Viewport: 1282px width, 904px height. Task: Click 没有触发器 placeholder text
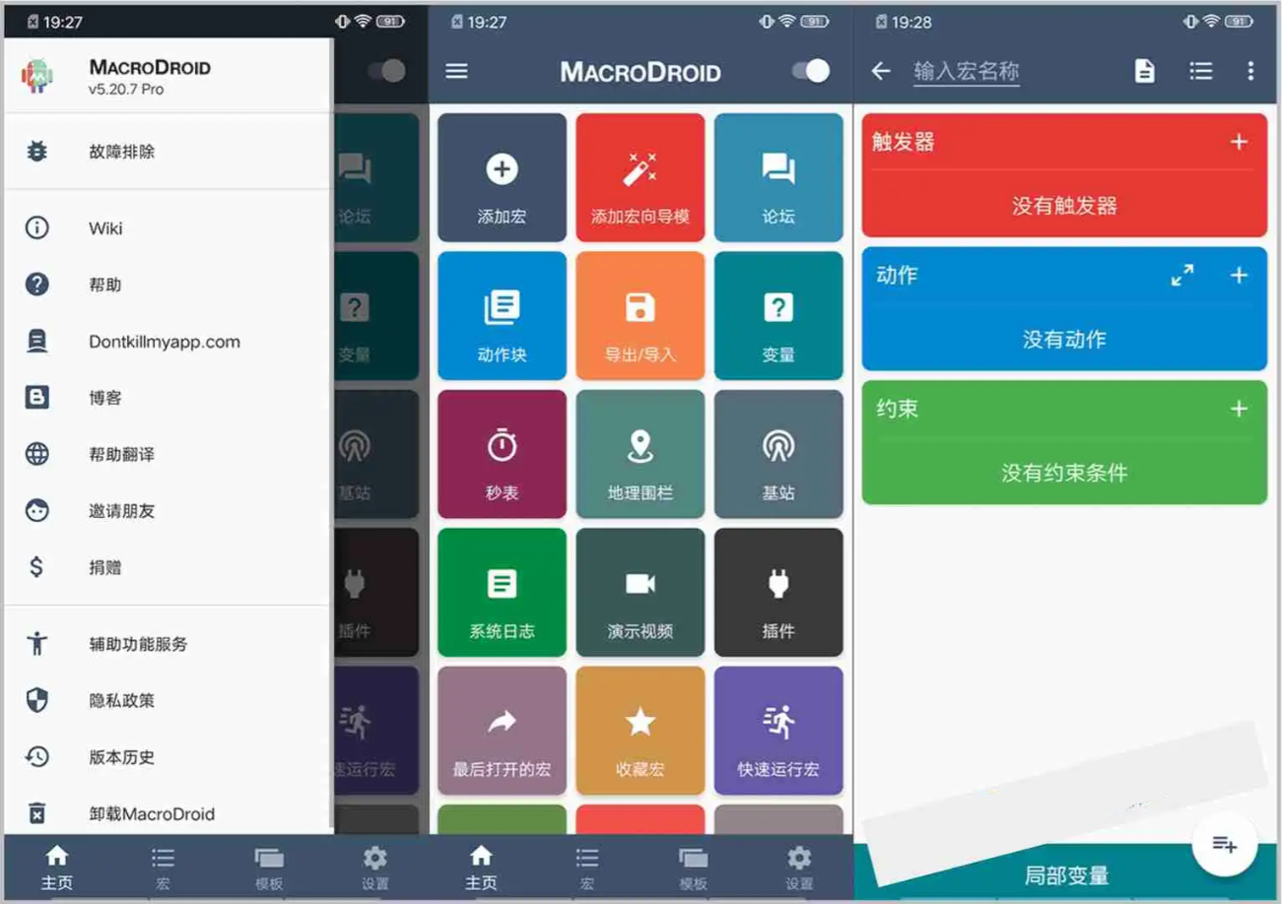pos(1064,206)
